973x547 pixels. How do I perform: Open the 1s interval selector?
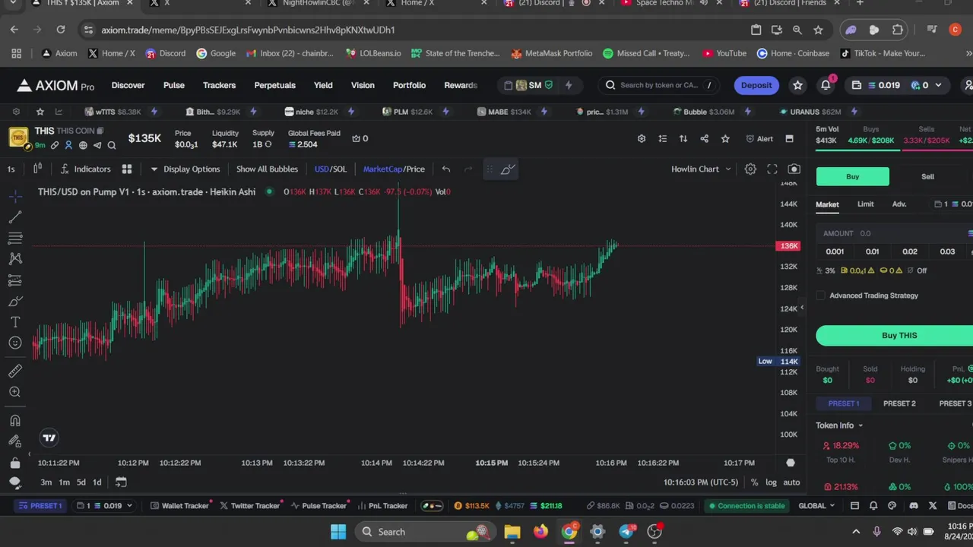tap(11, 169)
